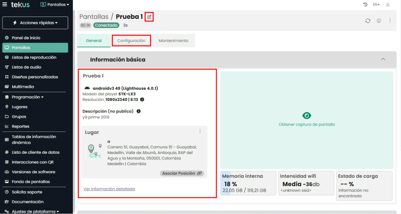Screen dimensions: 401x214
Task: Click the refresh sync icon in header
Action: click(368, 21)
